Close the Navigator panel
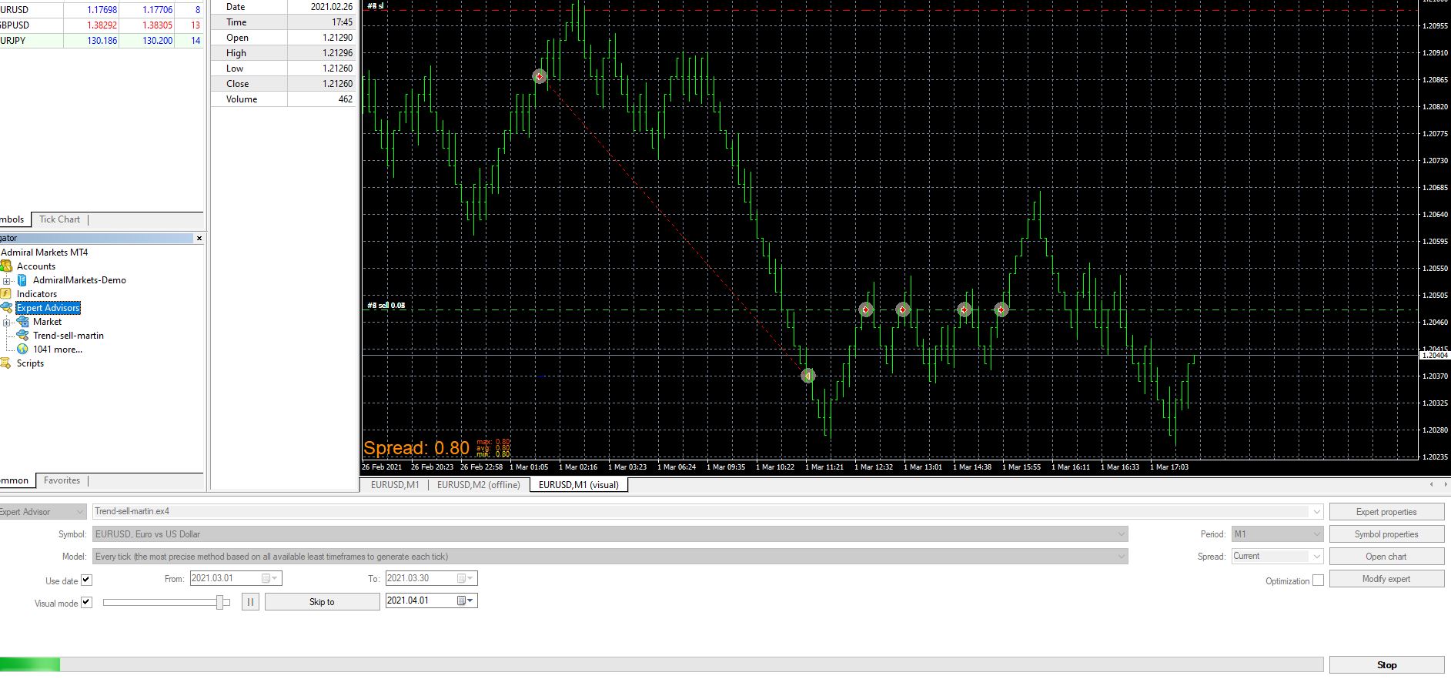Viewport: 1451px width, 679px height. 199,239
